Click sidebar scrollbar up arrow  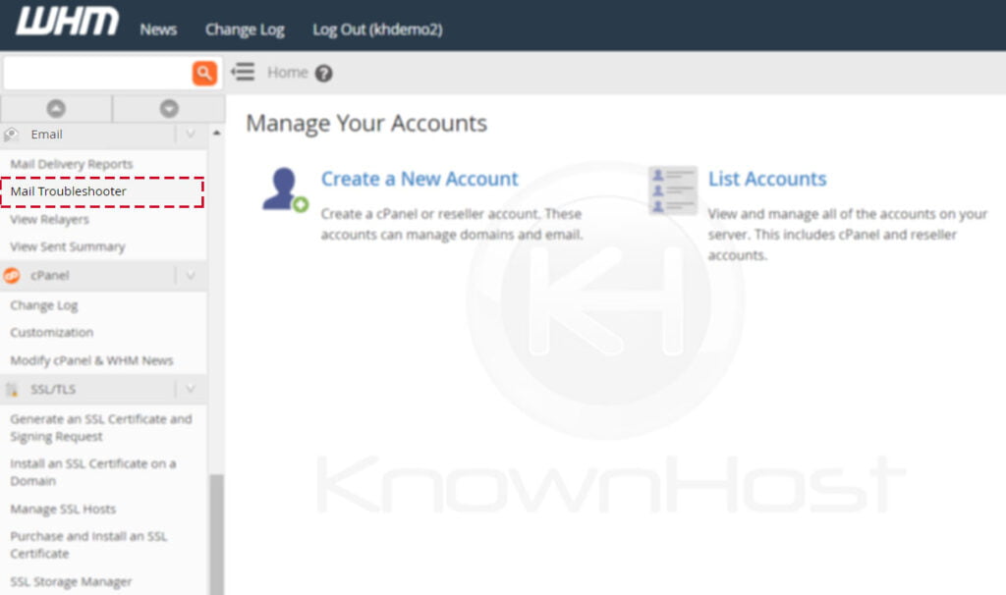[x=217, y=133]
